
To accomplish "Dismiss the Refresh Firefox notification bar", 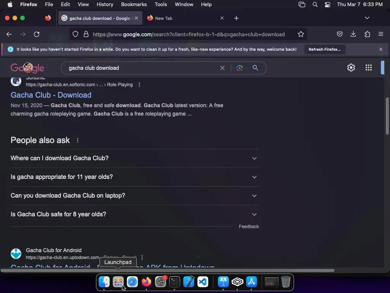I will [x=380, y=49].
